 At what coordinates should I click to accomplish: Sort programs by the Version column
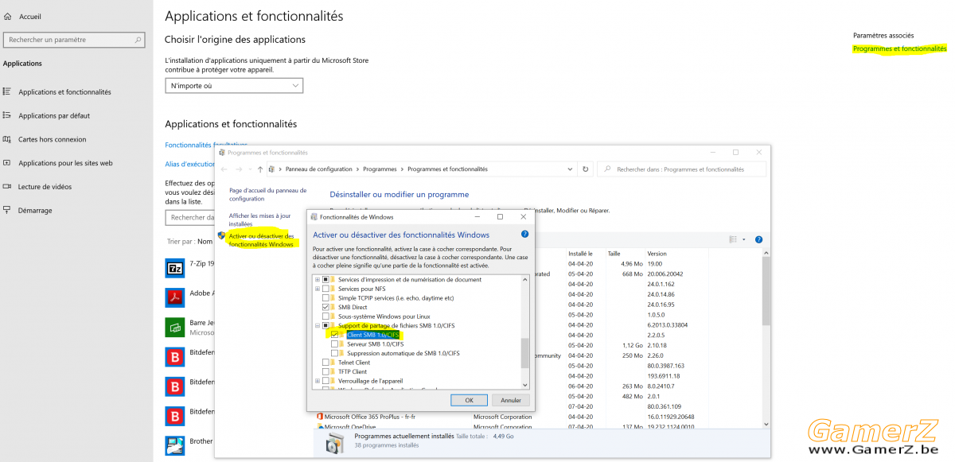(x=657, y=254)
